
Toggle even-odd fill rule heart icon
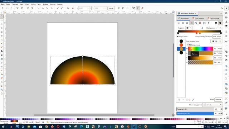tap(216, 23)
